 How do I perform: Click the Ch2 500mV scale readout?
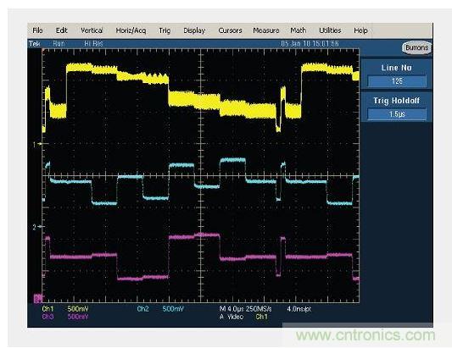click(160, 309)
